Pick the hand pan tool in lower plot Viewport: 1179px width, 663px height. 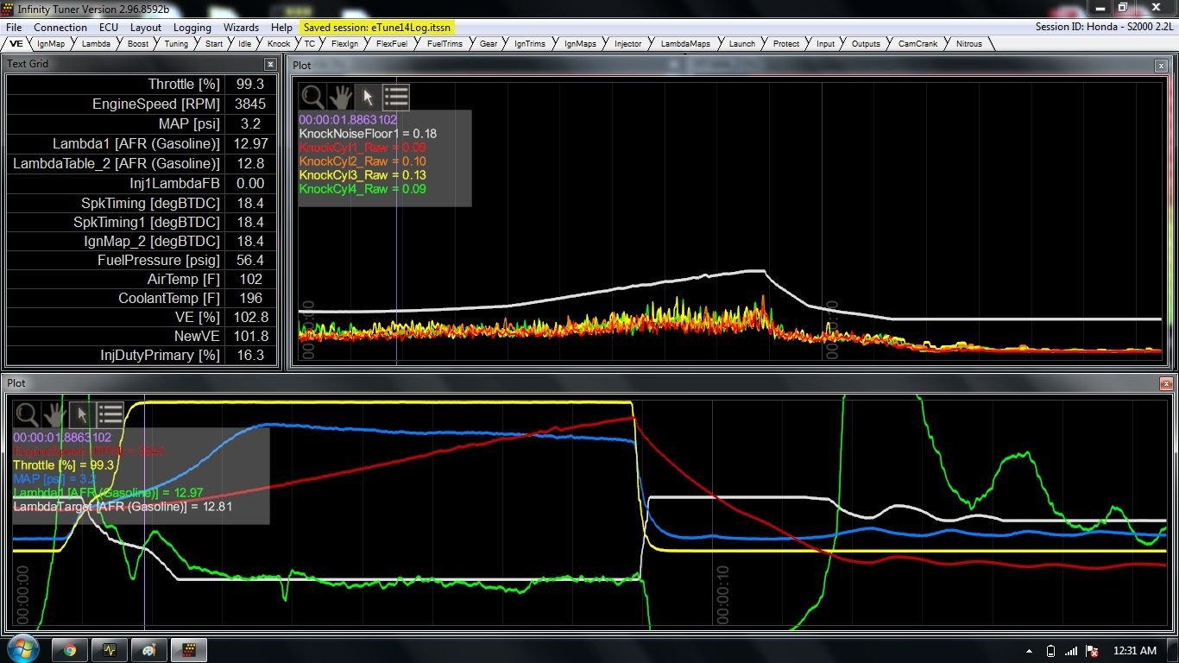pyautogui.click(x=54, y=414)
